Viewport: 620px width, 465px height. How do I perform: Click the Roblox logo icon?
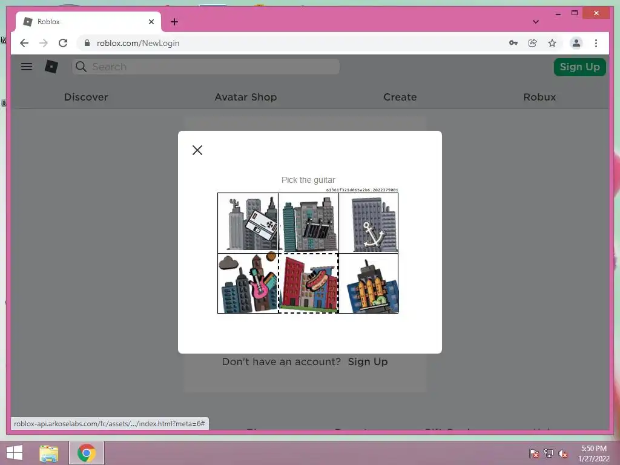click(51, 67)
